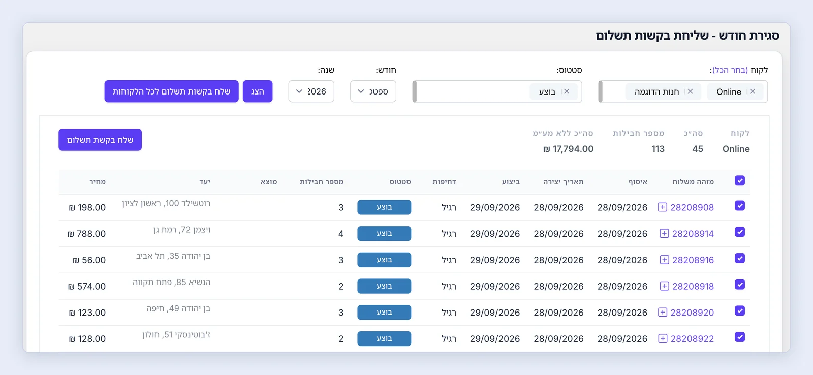Screen dimensions: 813x375
Task: Click the address בן יהודה 35, תל אביב
Action: 173,256
